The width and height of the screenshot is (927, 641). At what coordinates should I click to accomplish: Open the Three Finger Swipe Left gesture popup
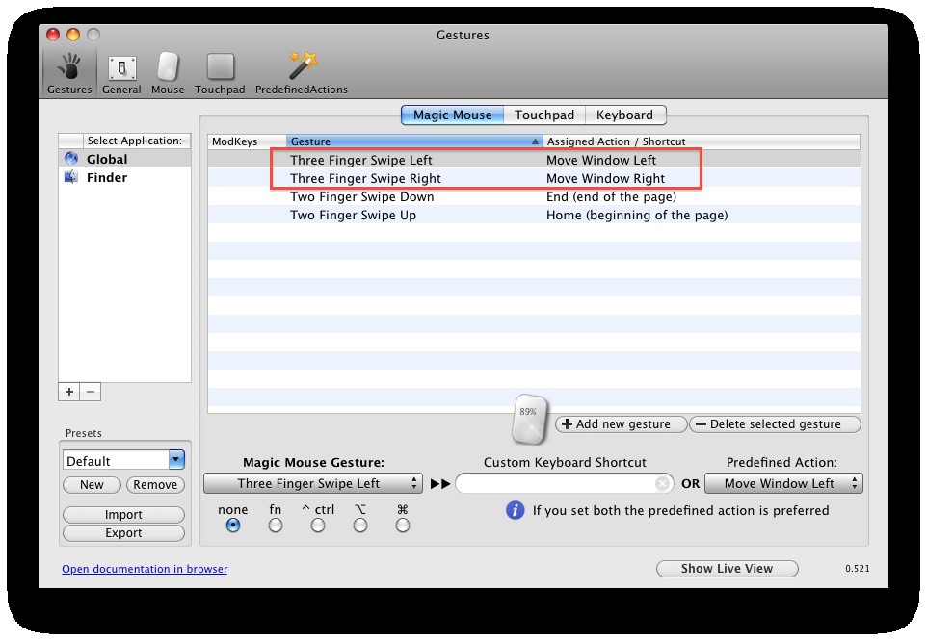313,483
